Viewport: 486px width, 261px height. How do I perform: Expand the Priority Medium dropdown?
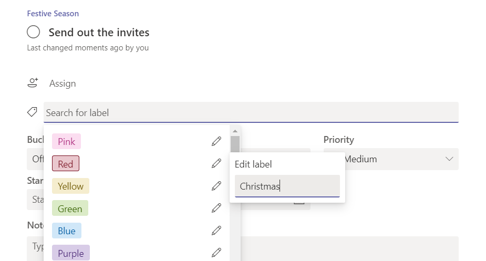(x=449, y=159)
